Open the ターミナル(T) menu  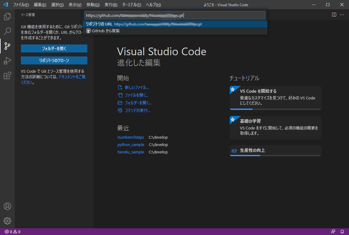pos(132,5)
